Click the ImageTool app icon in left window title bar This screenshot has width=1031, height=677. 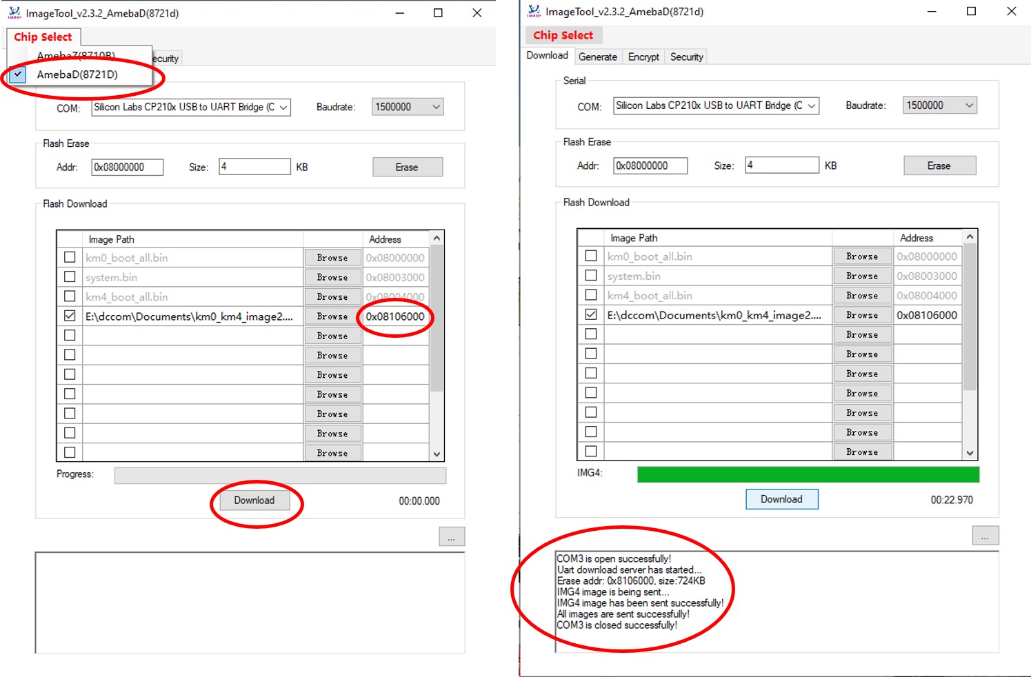(x=14, y=13)
